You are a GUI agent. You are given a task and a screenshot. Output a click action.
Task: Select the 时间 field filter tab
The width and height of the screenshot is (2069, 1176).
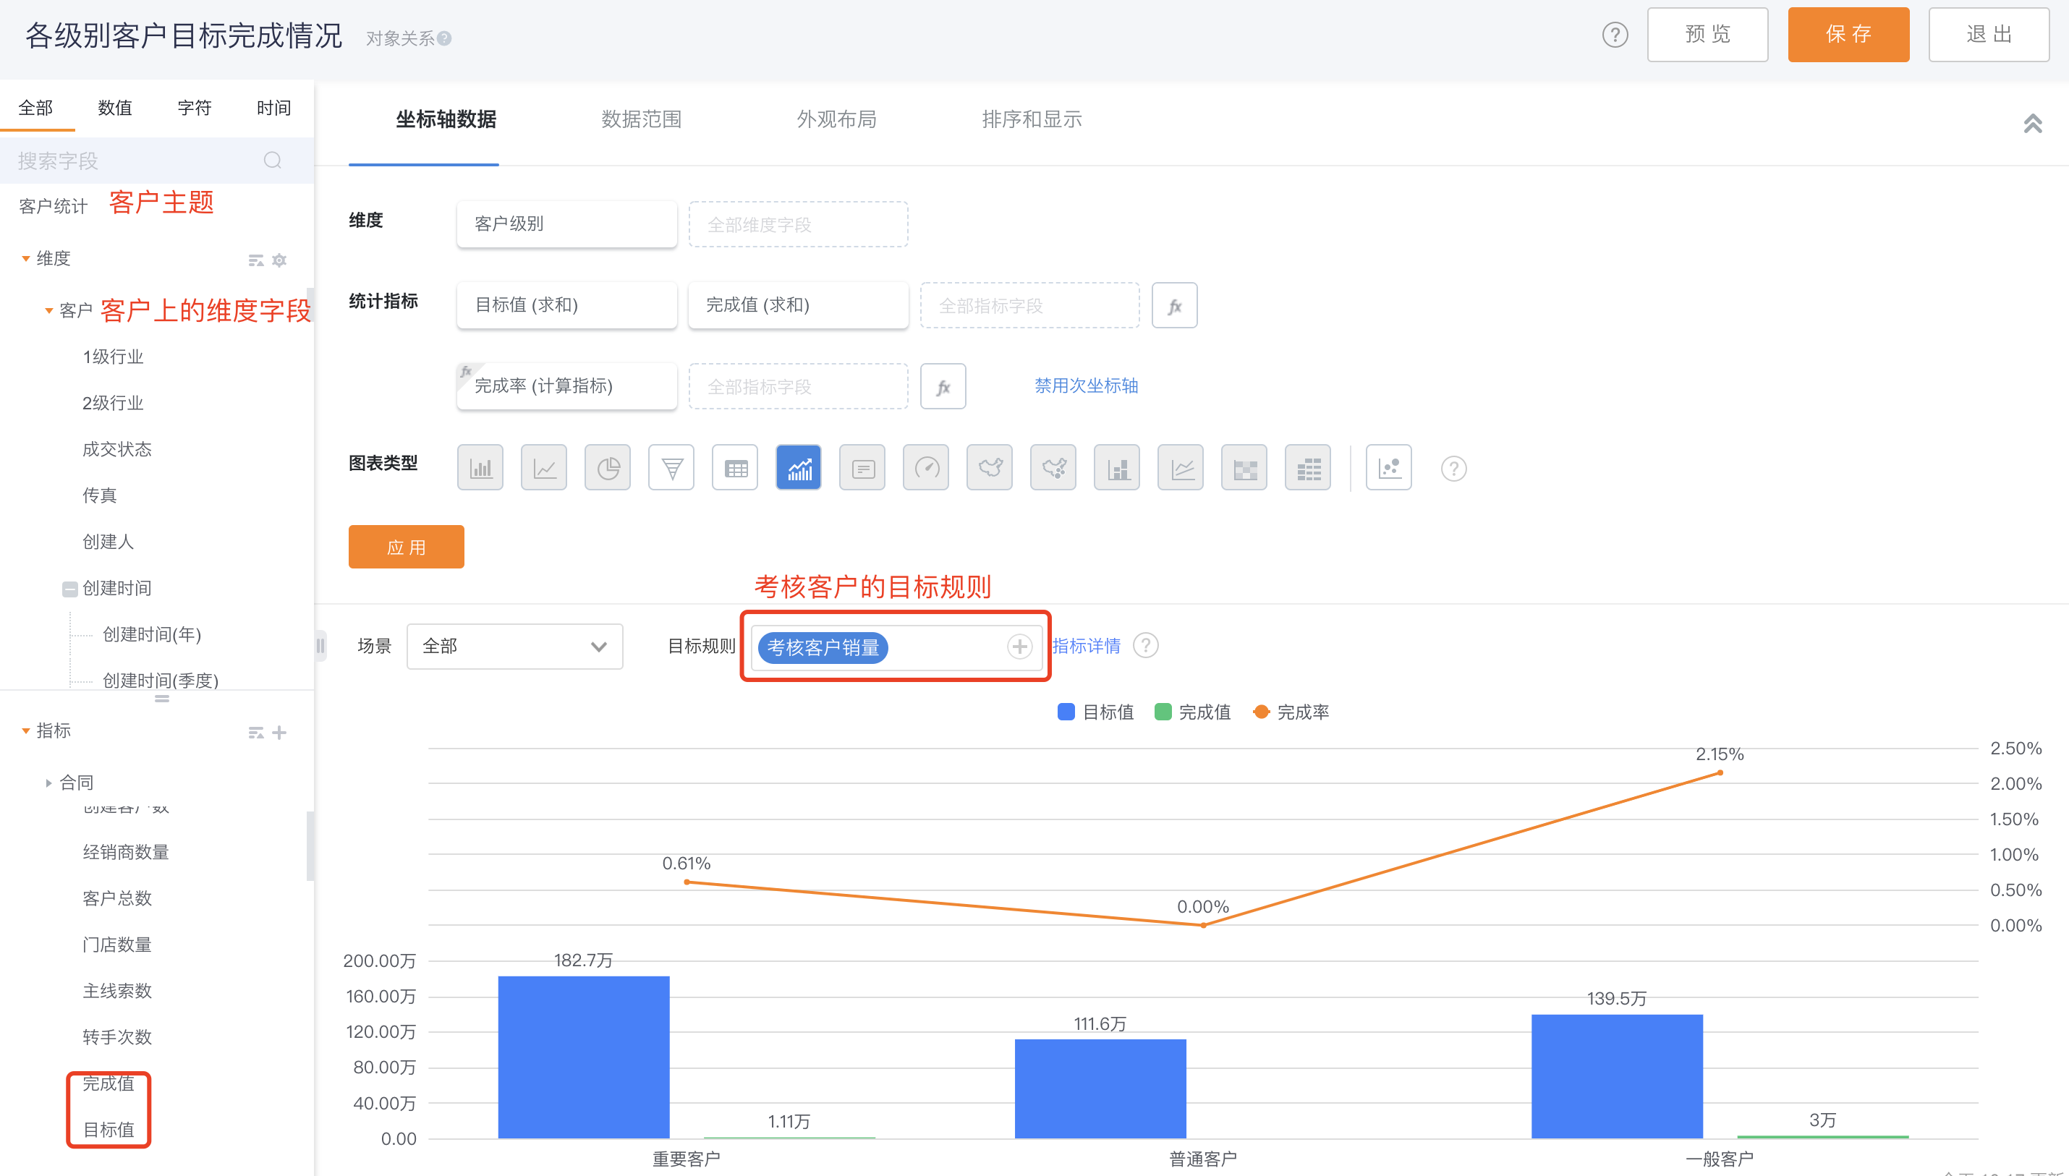(x=274, y=108)
